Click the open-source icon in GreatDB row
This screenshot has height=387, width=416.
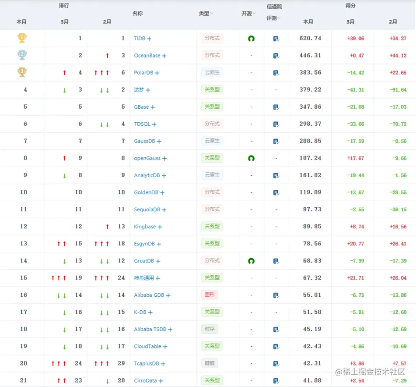click(x=251, y=261)
